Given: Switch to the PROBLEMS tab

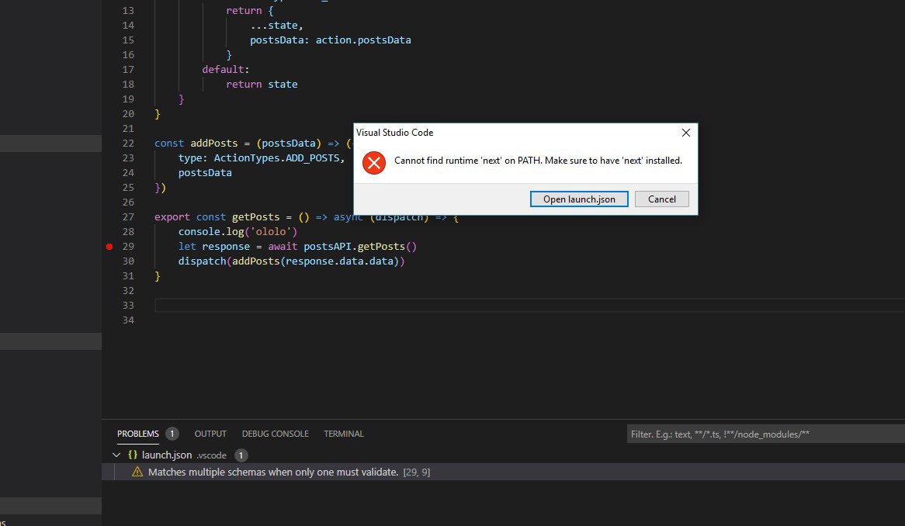Looking at the screenshot, I should click(138, 434).
